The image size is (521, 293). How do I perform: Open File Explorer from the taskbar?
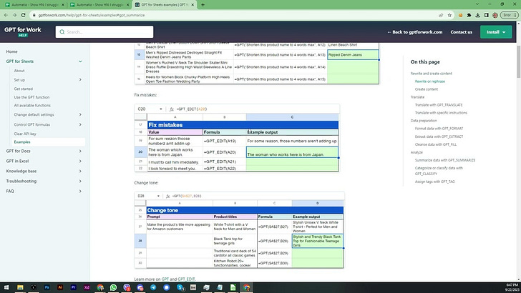coord(20,287)
